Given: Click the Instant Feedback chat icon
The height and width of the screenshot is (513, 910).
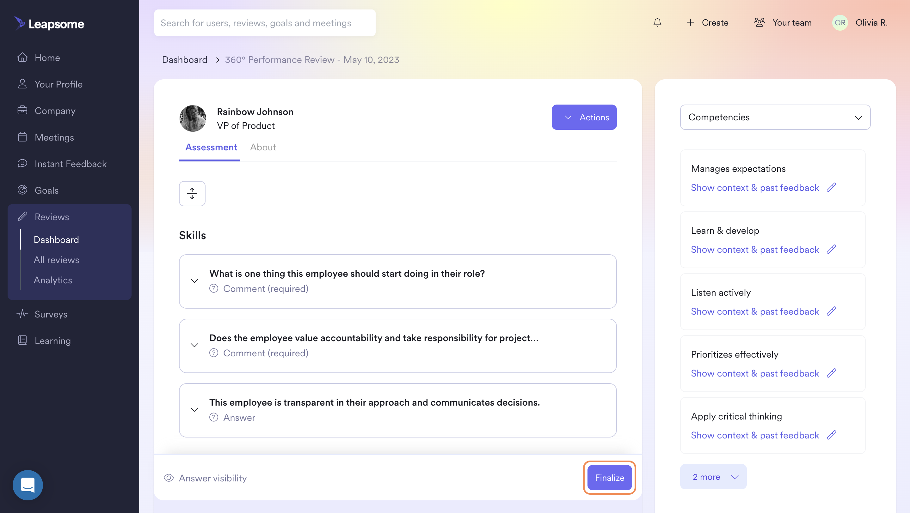Looking at the screenshot, I should [x=22, y=163].
